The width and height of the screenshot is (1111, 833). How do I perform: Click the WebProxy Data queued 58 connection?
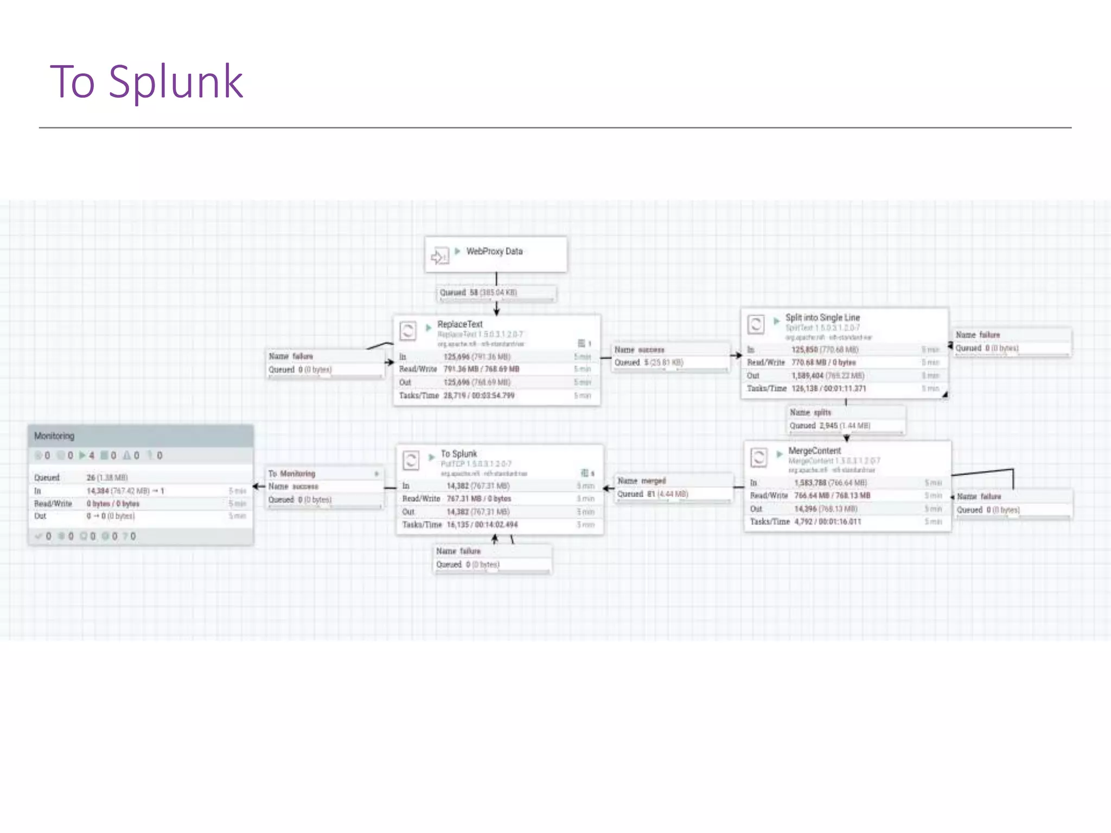496,293
